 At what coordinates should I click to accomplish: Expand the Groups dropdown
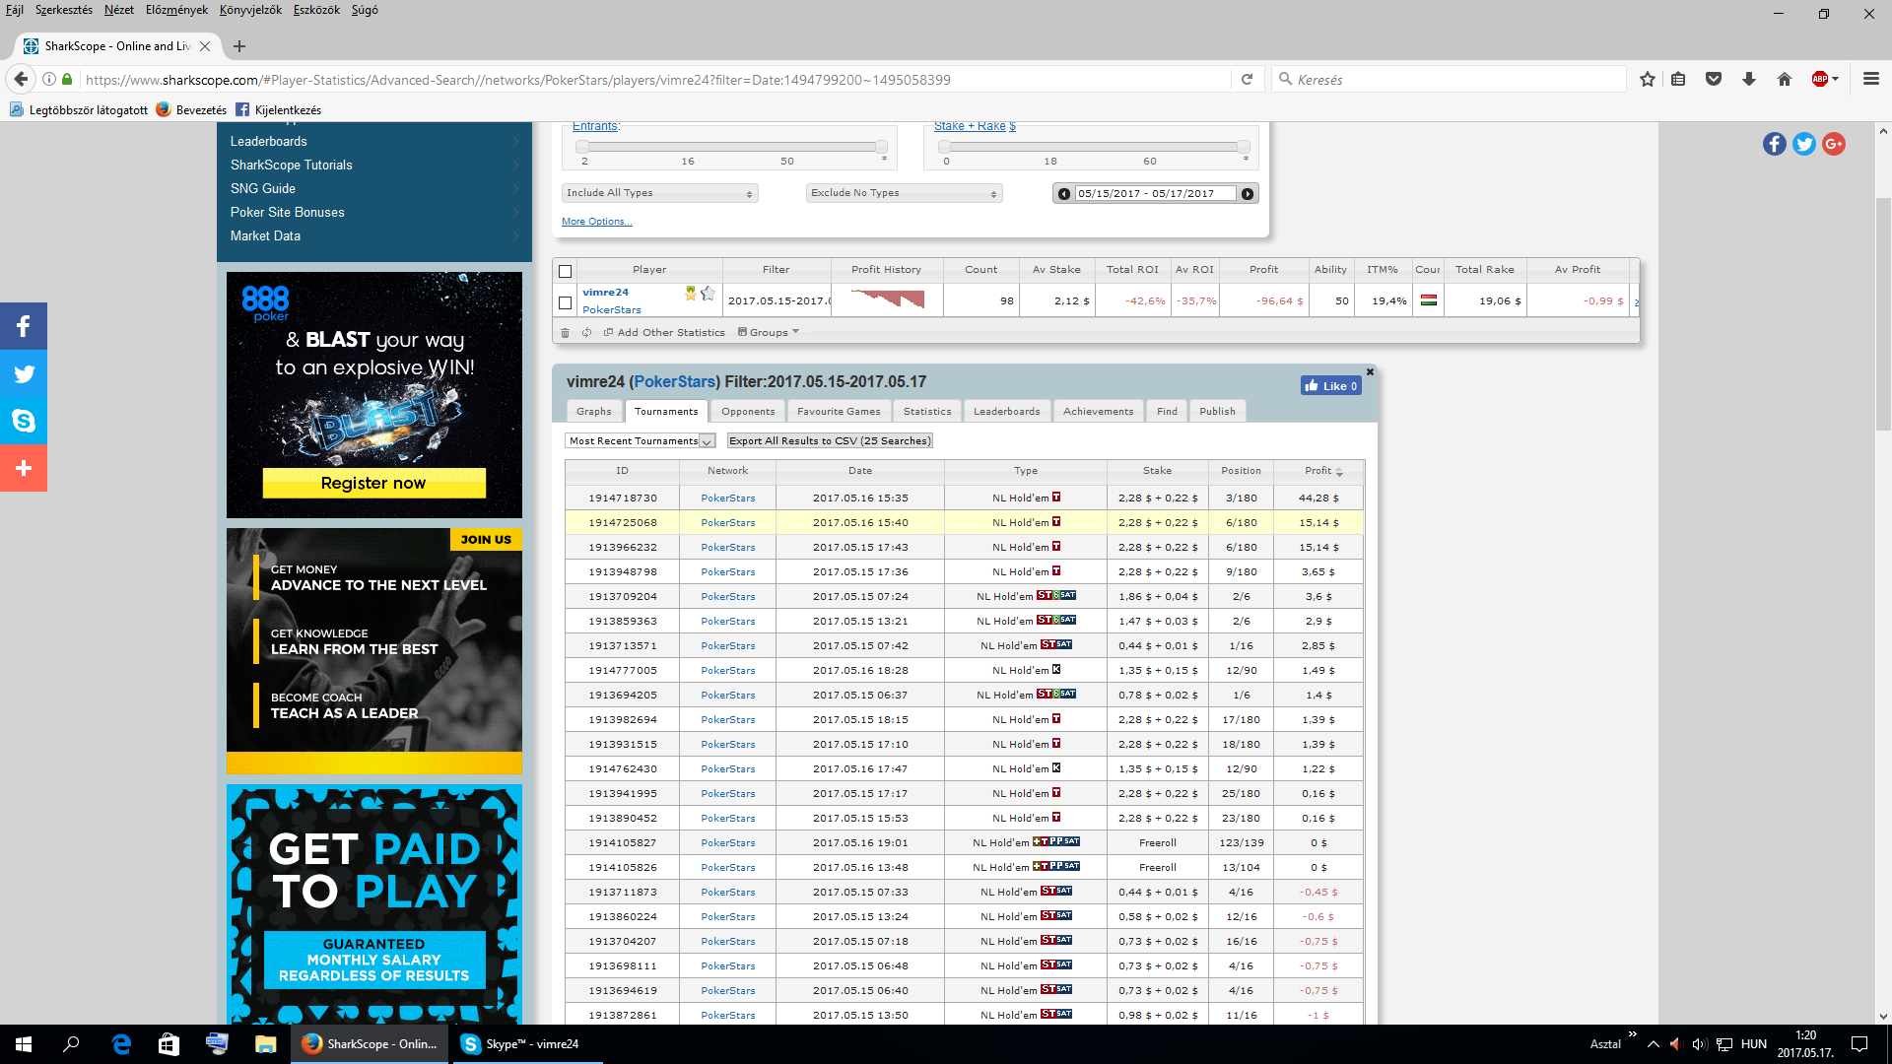[x=769, y=333]
